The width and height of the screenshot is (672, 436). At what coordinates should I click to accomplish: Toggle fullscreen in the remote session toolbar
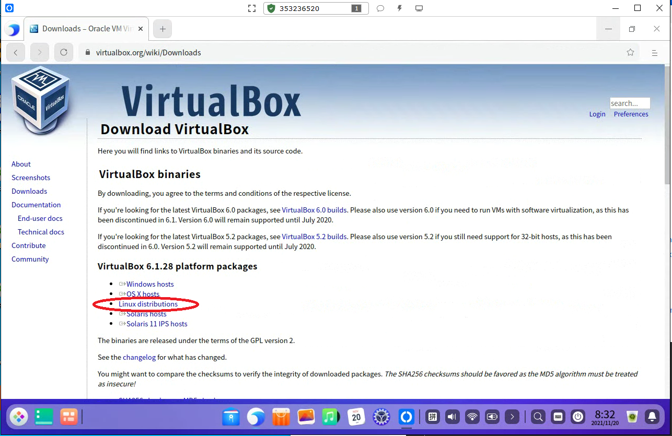point(252,8)
